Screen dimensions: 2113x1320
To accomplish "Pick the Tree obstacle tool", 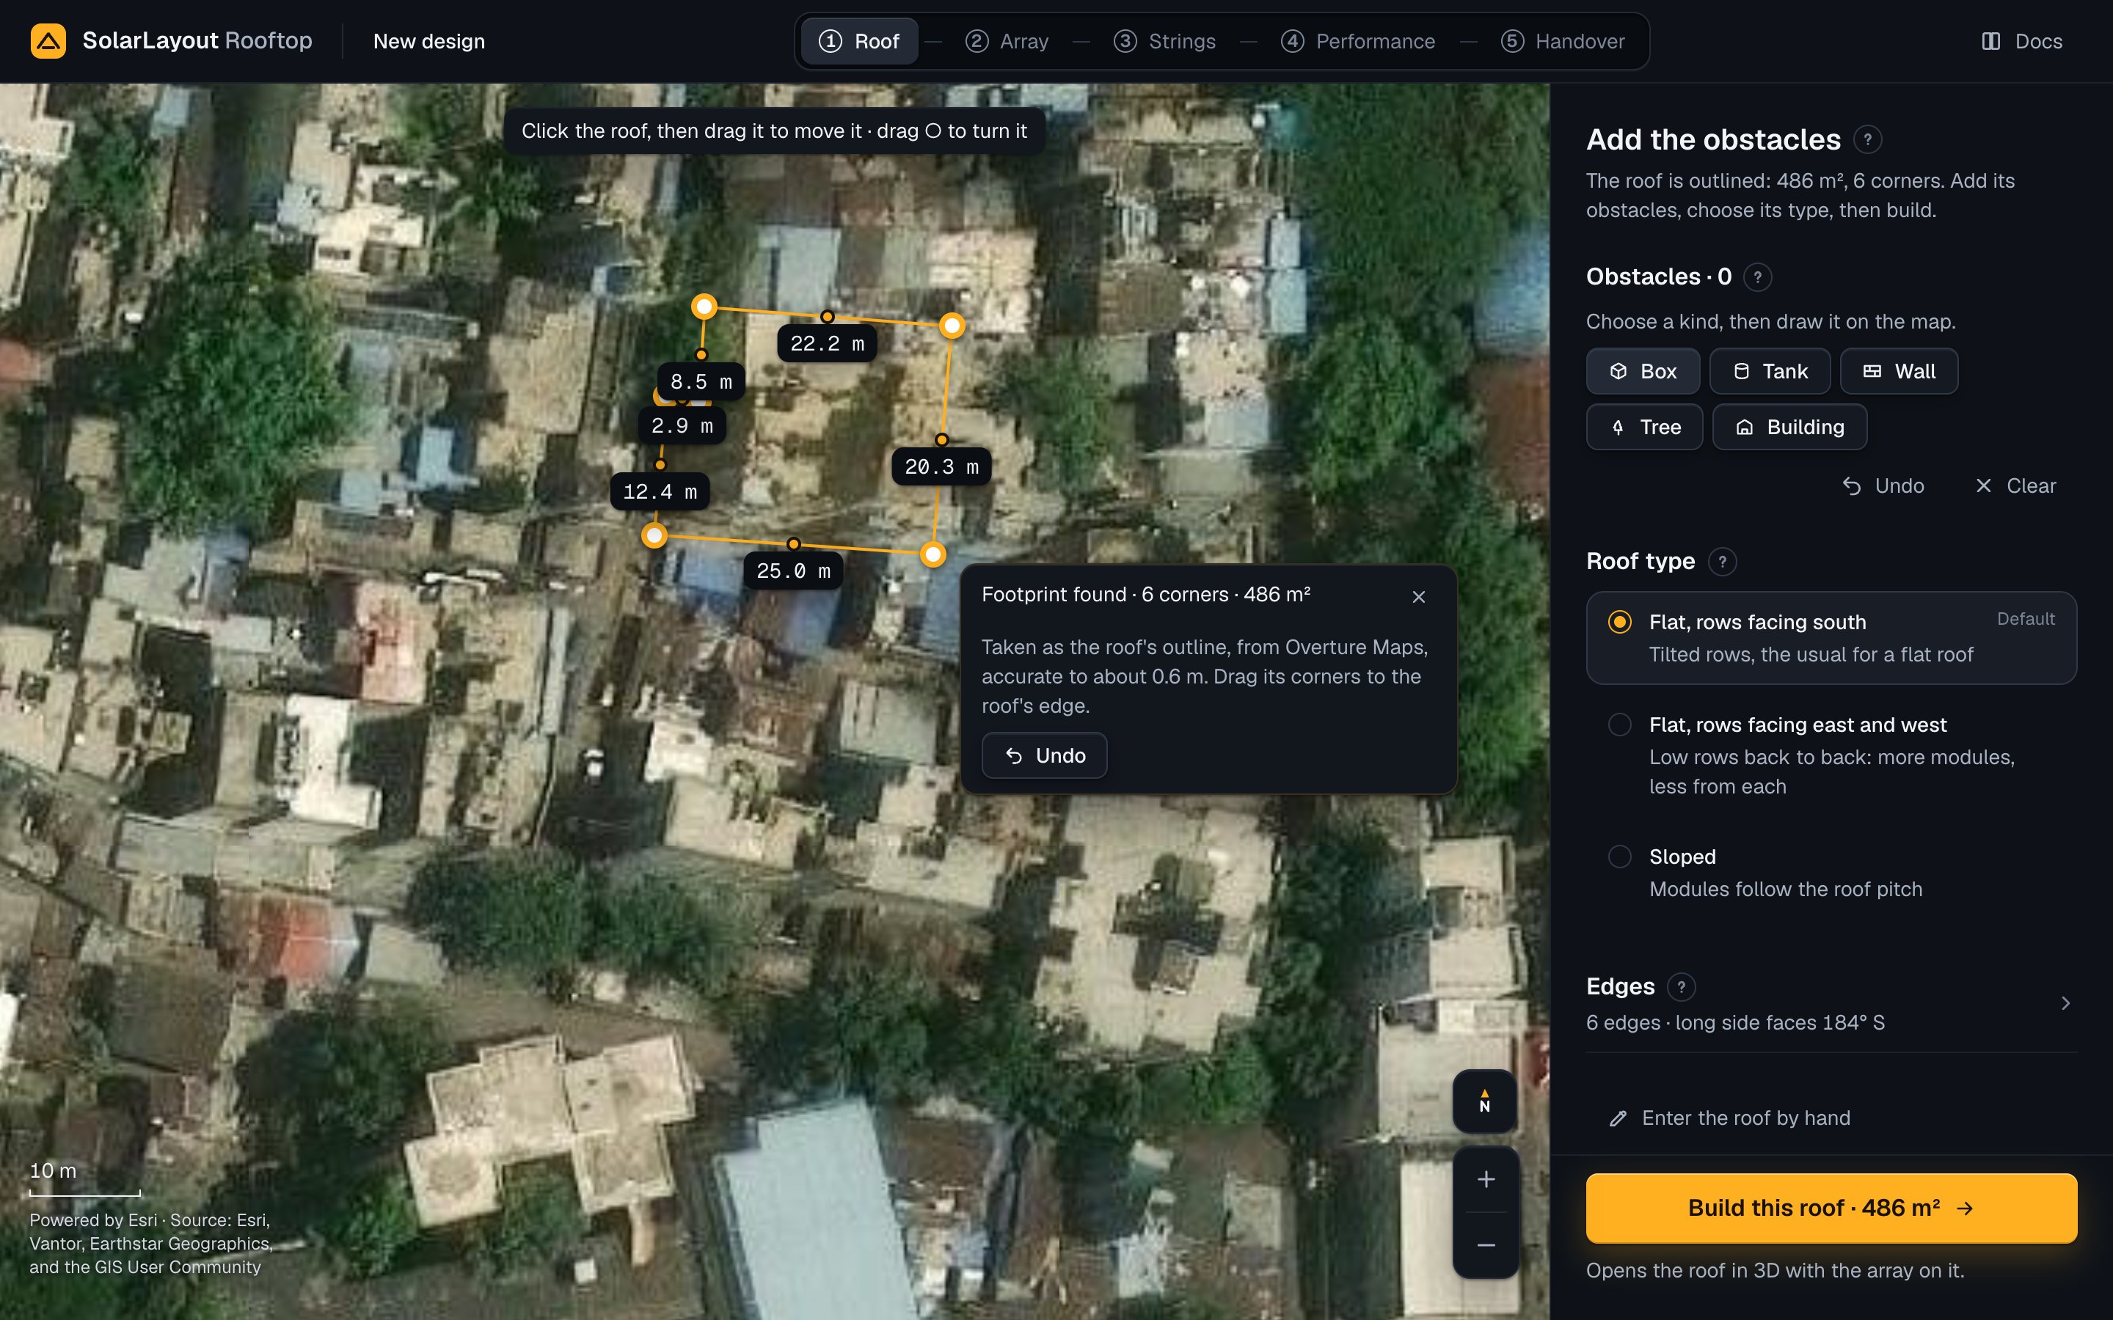I will (1644, 427).
